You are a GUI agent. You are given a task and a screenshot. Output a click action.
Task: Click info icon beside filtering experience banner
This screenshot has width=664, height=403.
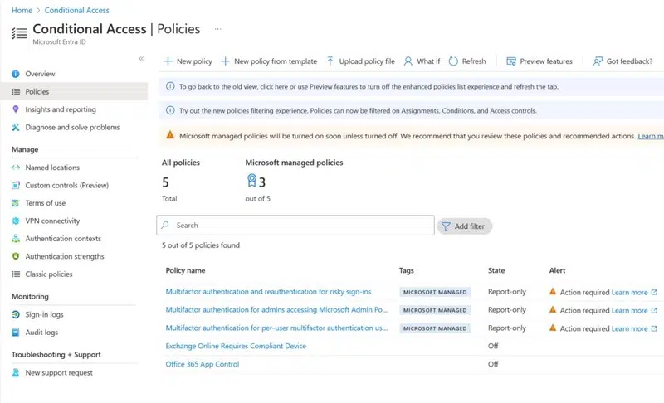[170, 110]
